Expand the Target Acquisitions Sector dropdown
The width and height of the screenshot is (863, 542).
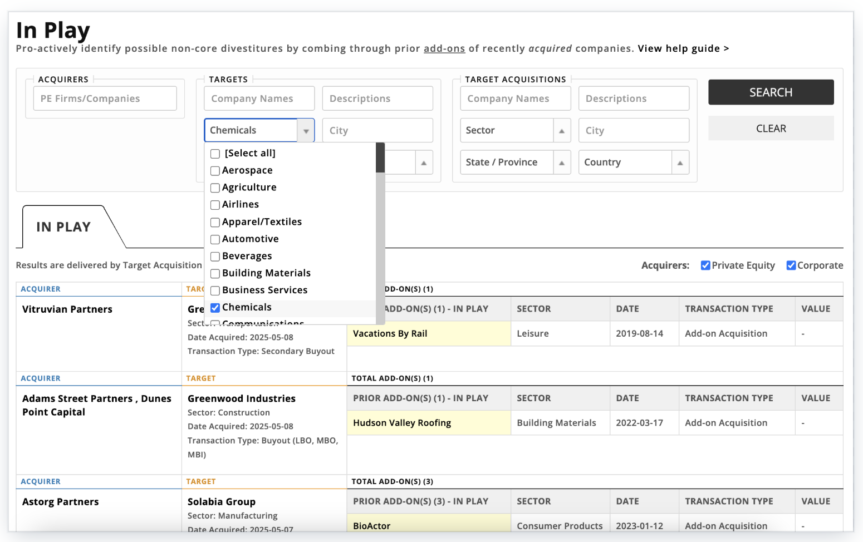(561, 131)
